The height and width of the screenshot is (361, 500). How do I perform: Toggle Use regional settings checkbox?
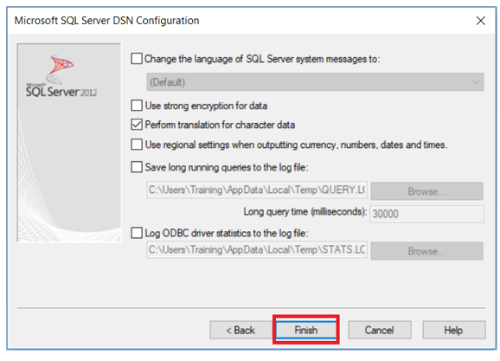tap(137, 145)
